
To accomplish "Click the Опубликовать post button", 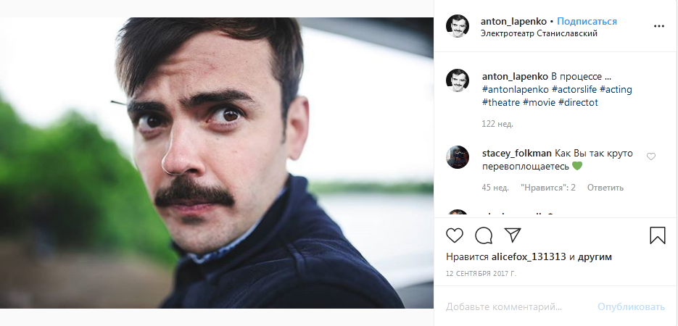I will (x=631, y=307).
